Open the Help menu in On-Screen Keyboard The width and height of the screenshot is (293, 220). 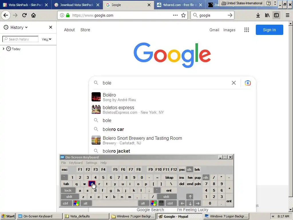(x=104, y=163)
